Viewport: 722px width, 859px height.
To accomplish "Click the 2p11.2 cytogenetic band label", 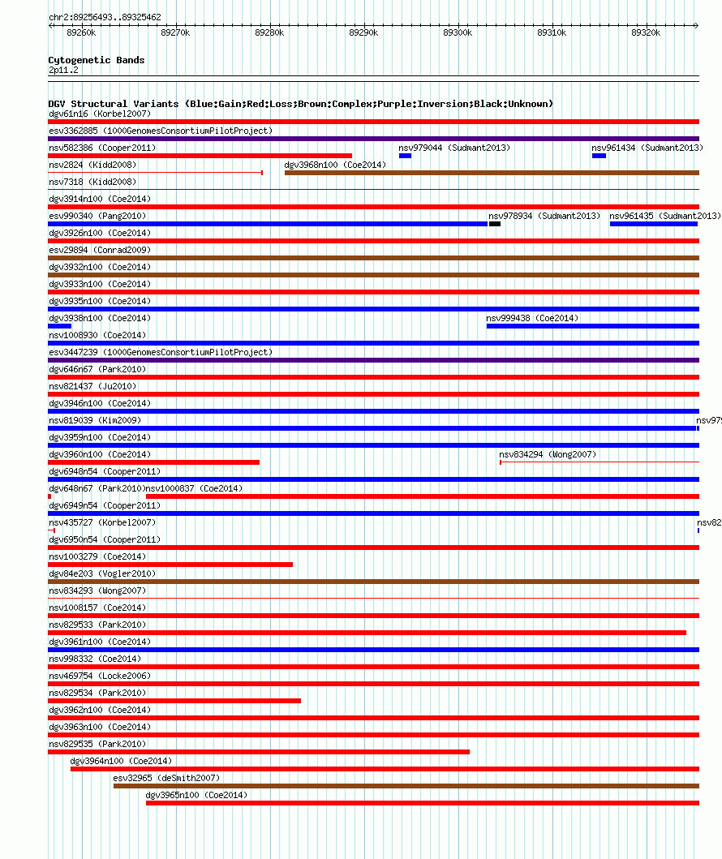I will pyautogui.click(x=63, y=70).
